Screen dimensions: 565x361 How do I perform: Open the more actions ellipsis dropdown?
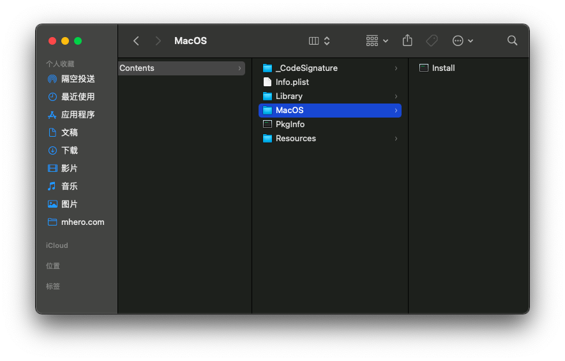pyautogui.click(x=463, y=41)
